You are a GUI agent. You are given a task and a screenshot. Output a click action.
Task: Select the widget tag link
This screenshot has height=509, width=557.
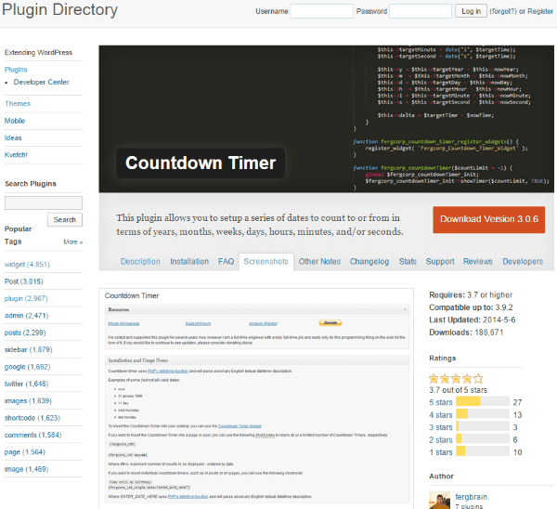[15, 265]
